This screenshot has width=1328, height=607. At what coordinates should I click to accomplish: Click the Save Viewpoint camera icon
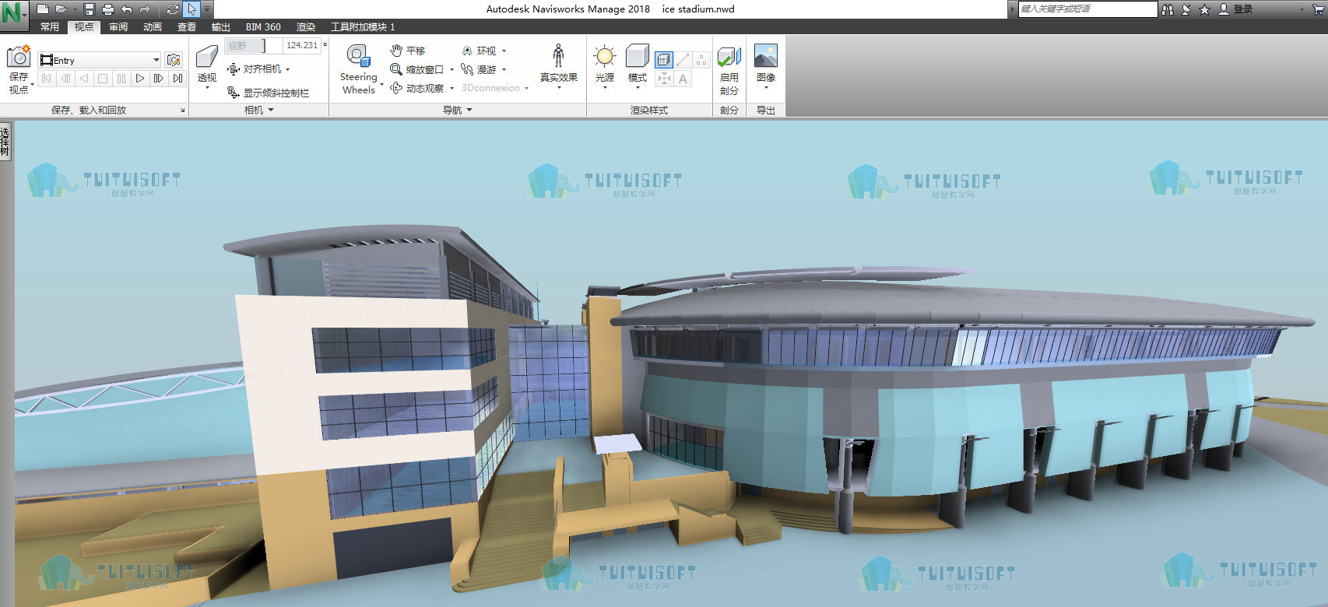[x=19, y=57]
